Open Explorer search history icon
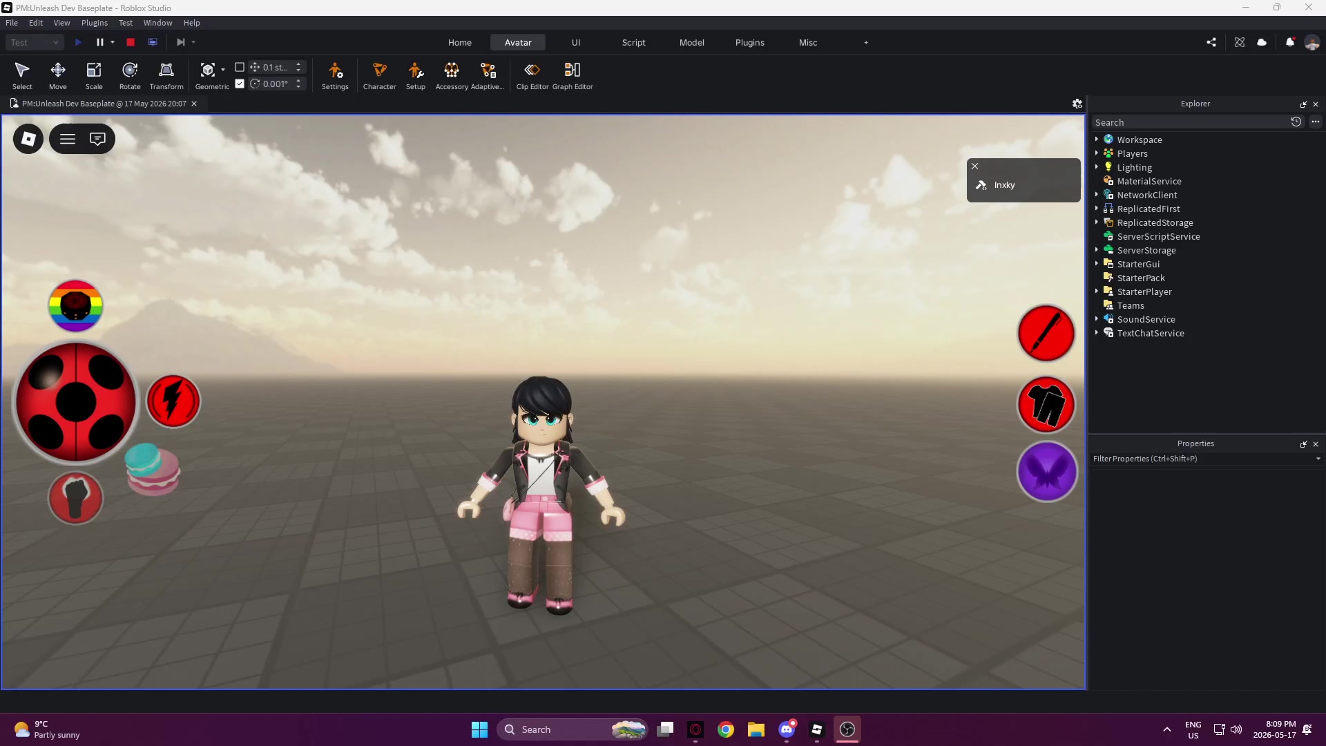 1296,122
